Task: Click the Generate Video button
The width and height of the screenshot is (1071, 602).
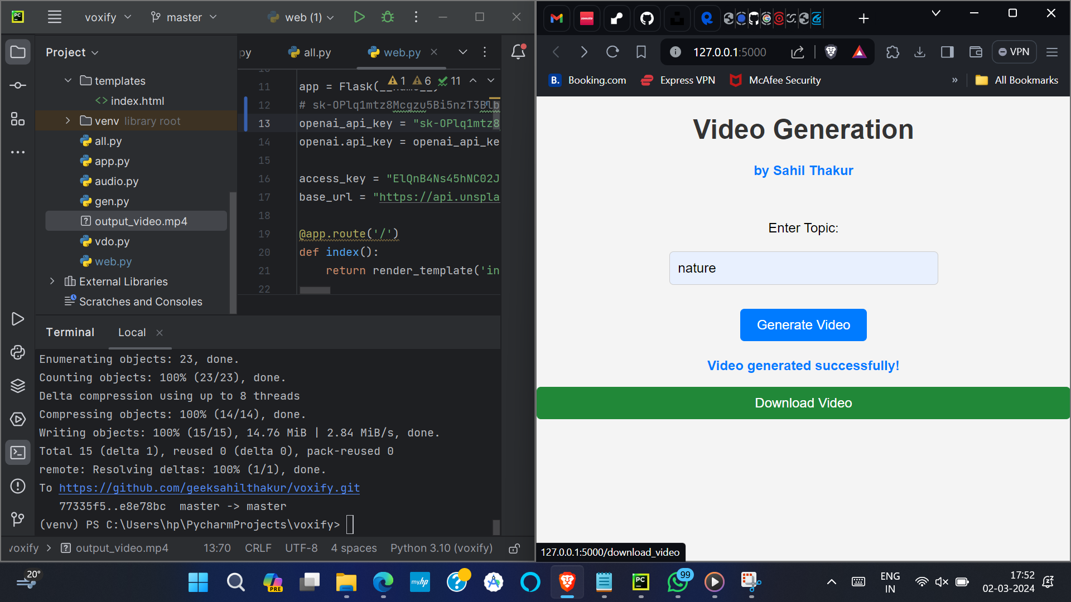Action: (x=803, y=325)
